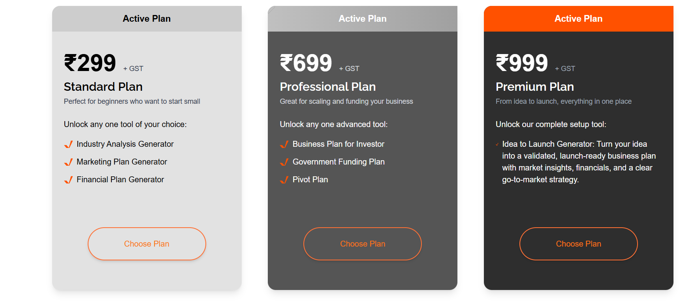Image resolution: width=696 pixels, height=303 pixels.
Task: Choose Plan for the Professional Plan
Action: [x=362, y=244]
